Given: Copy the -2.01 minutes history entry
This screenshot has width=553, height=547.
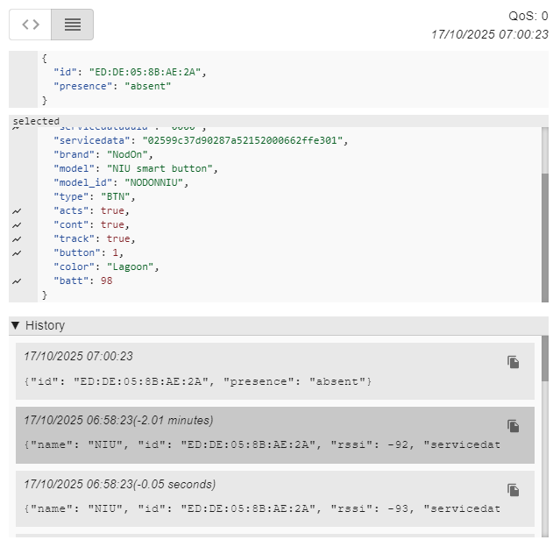Looking at the screenshot, I should point(514,426).
